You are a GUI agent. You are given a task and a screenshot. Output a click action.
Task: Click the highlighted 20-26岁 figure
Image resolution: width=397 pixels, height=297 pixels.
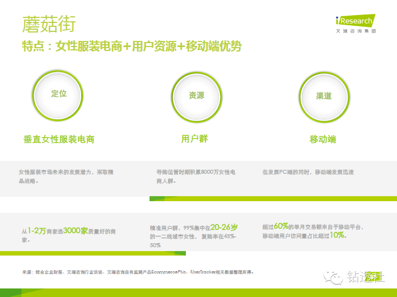(x=224, y=228)
